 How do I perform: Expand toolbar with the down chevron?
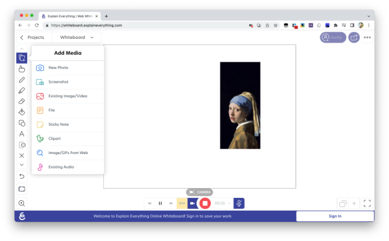pyautogui.click(x=22, y=165)
